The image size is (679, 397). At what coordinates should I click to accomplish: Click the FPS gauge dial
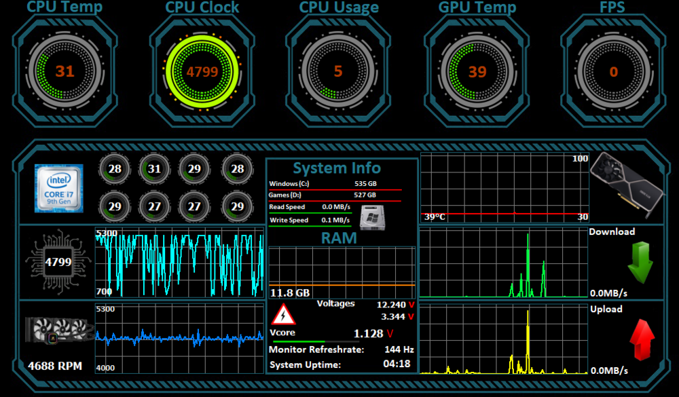(x=613, y=71)
